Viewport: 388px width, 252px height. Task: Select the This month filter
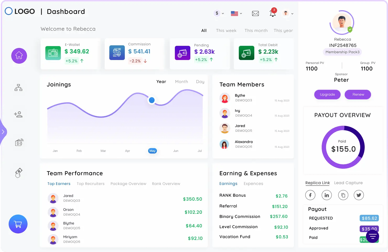[256, 30]
